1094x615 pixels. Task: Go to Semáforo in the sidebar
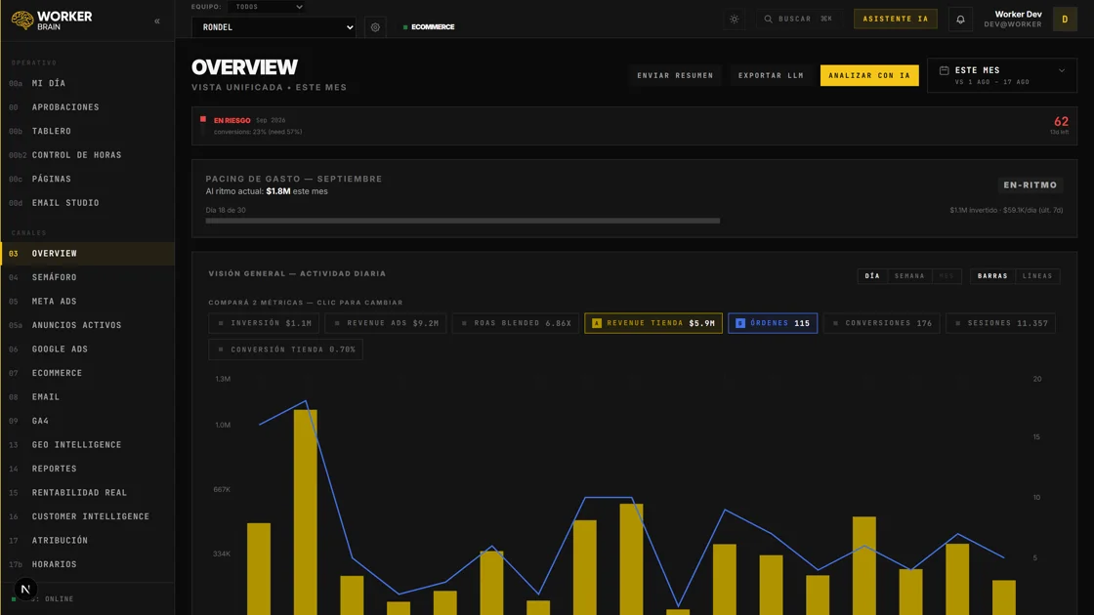(87, 277)
